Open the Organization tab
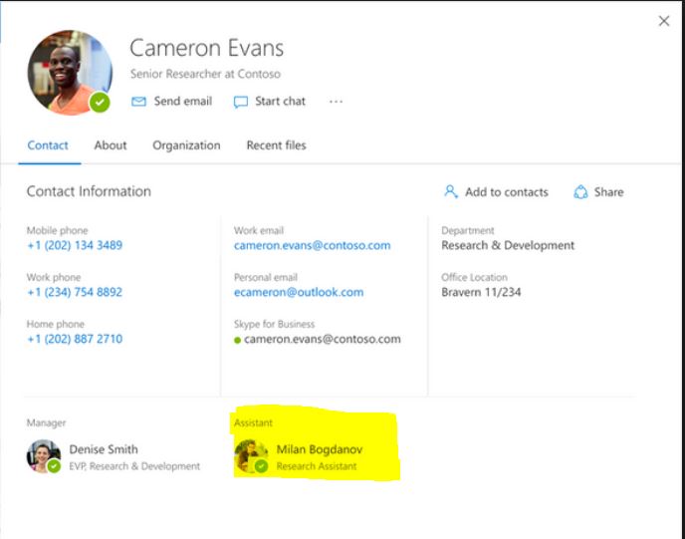Screen dimensions: 685x539 pyautogui.click(x=186, y=145)
